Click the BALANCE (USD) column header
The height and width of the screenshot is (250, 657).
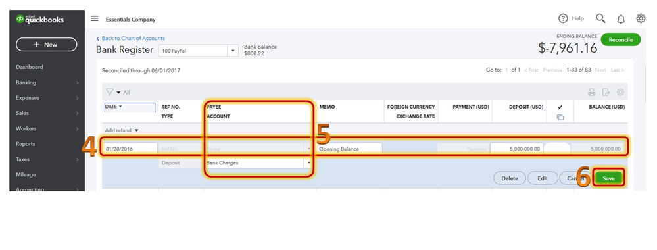tap(607, 107)
